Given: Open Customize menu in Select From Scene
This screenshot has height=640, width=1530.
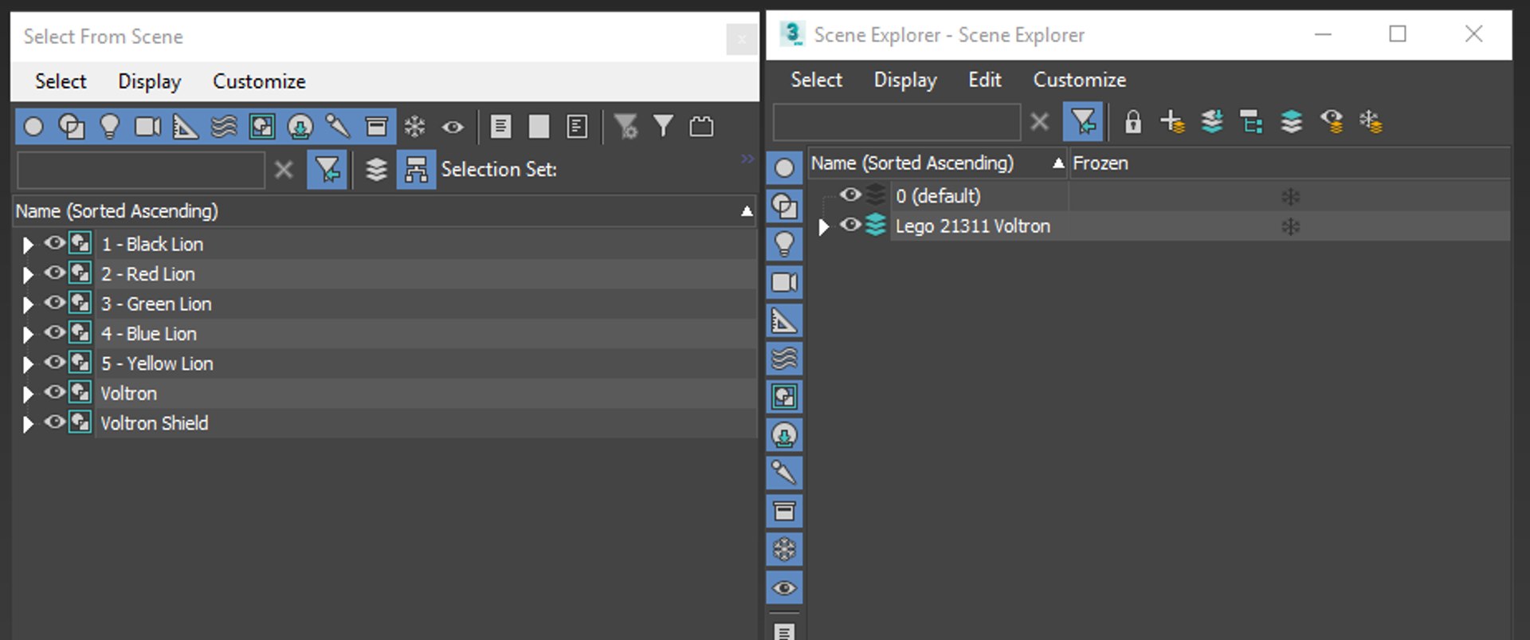Looking at the screenshot, I should pos(259,81).
